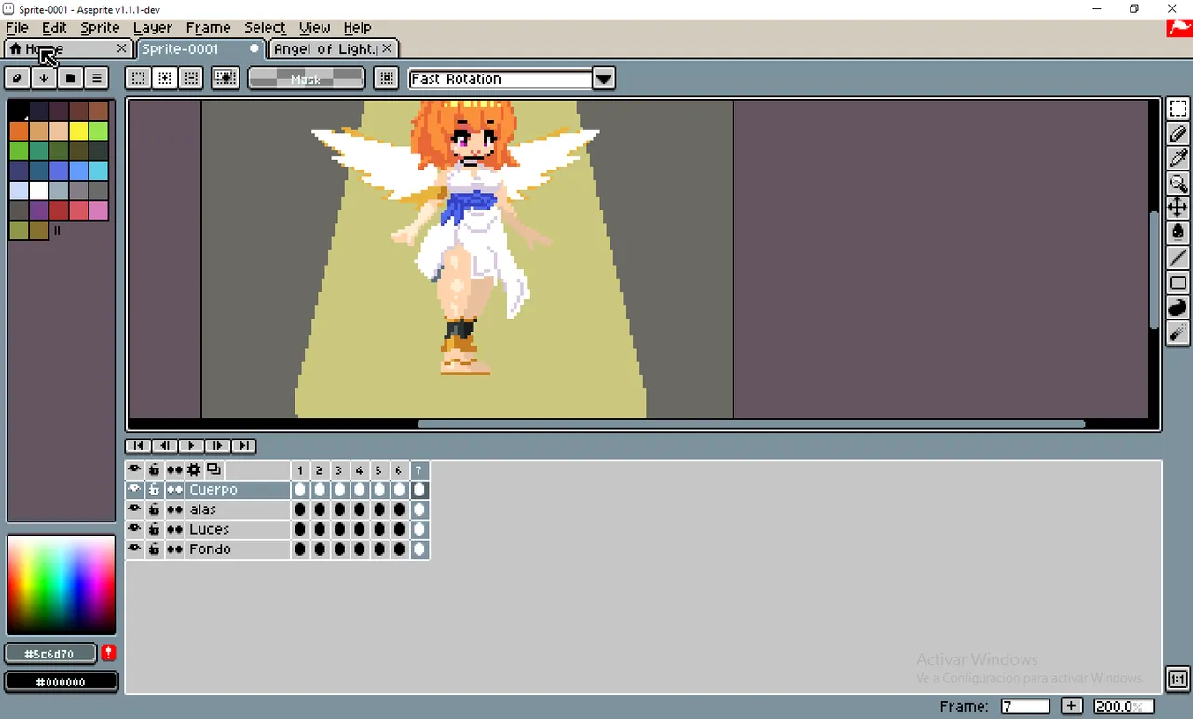This screenshot has height=719, width=1193.
Task: Select the Line tool
Action: 1178,258
